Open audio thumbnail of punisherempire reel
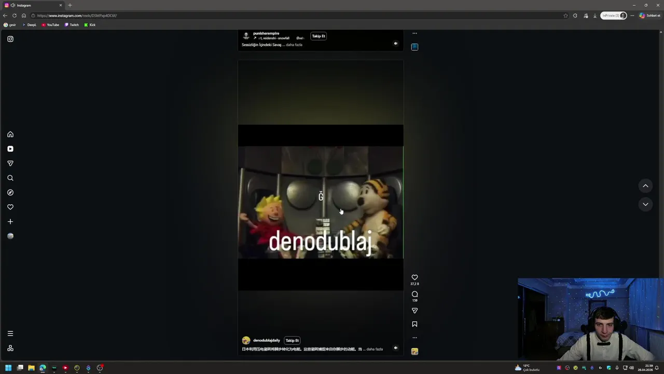Image resolution: width=664 pixels, height=374 pixels. 414,47
